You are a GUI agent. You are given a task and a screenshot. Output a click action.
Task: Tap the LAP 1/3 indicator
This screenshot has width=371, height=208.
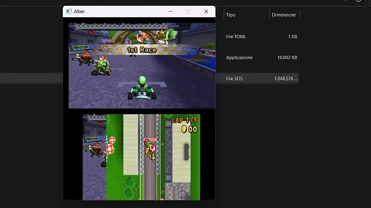point(184,120)
